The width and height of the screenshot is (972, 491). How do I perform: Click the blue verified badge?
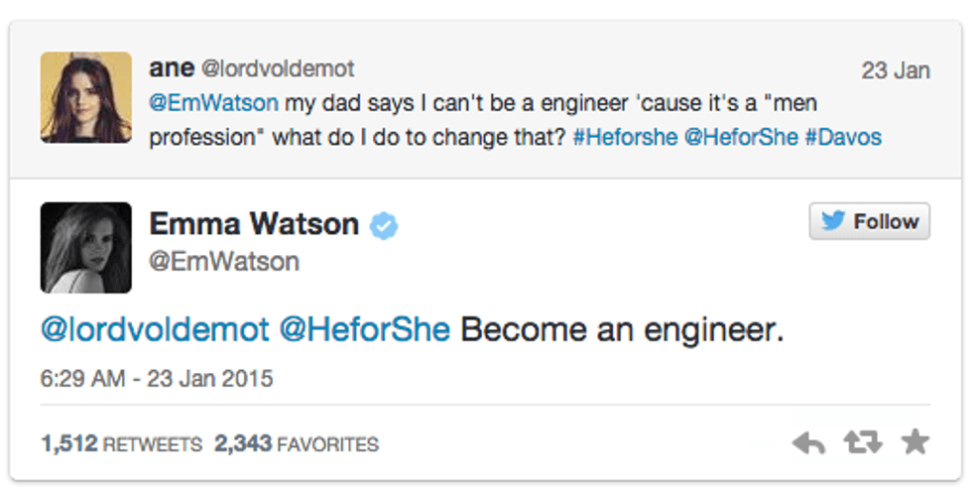[x=384, y=226]
